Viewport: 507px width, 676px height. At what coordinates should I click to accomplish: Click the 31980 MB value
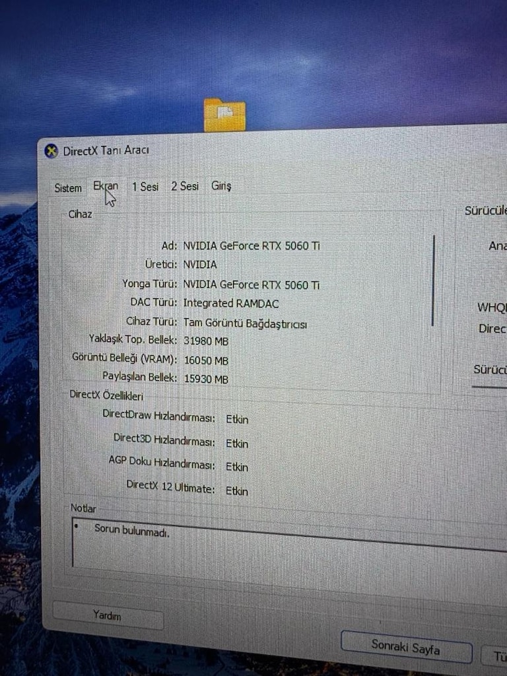(x=206, y=341)
